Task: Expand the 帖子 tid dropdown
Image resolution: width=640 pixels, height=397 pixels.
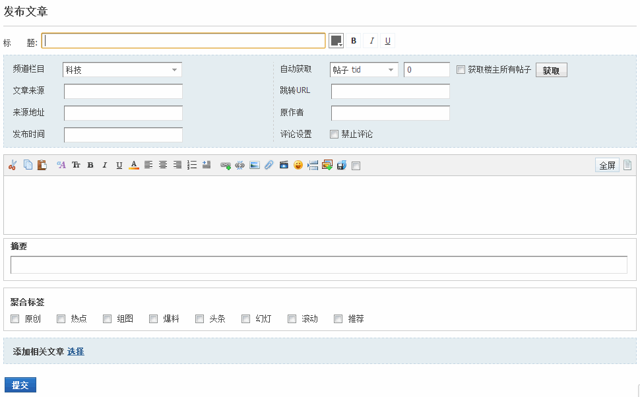Action: point(364,70)
